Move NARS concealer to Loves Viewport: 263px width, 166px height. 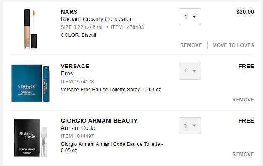(x=233, y=45)
